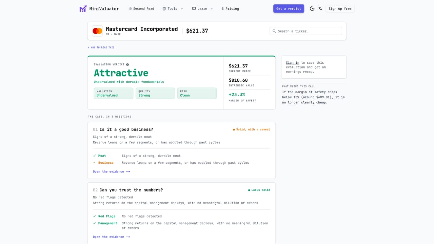Click the MiniValuator brand name
Screen dimensions: 434x244
104,9
